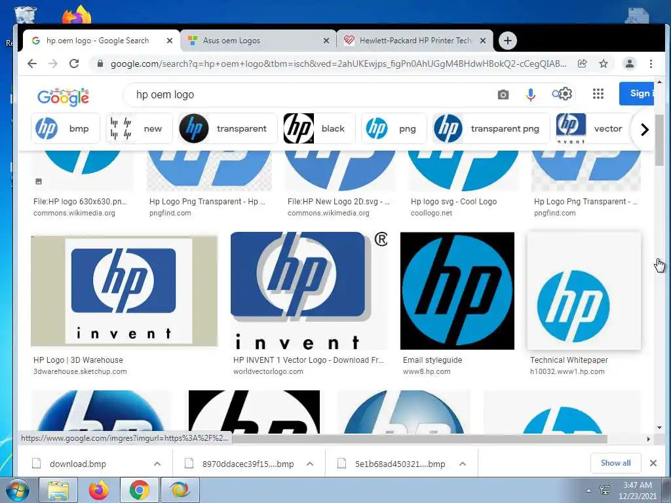Open the Chrome profile avatar icon
671x503 pixels.
click(630, 64)
